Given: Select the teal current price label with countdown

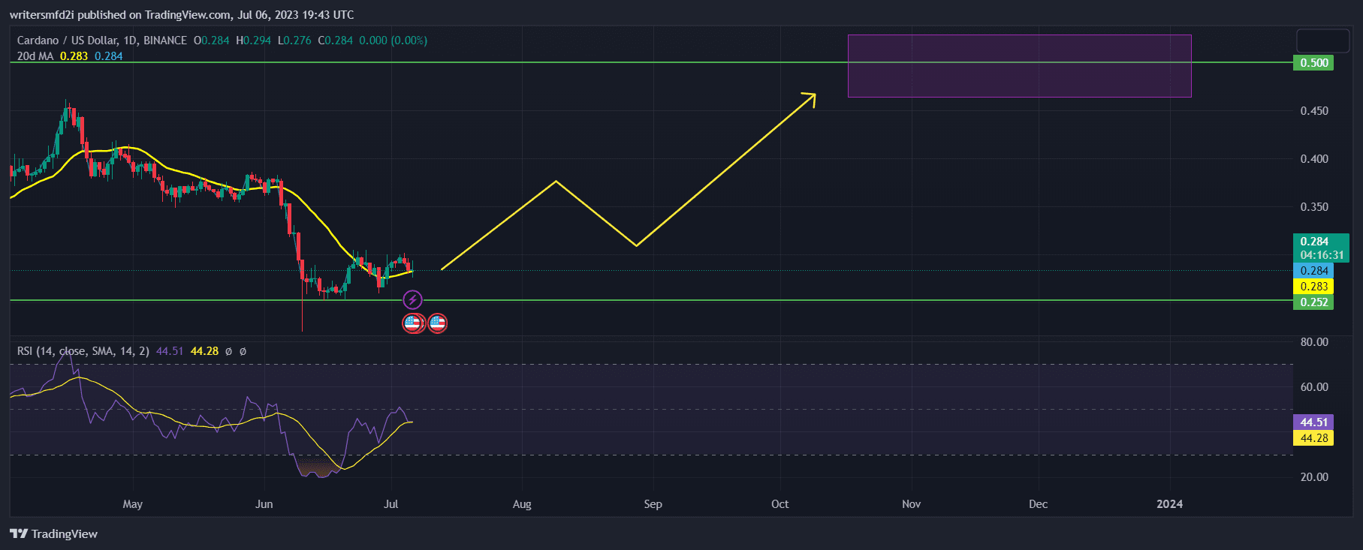Looking at the screenshot, I should 1320,248.
